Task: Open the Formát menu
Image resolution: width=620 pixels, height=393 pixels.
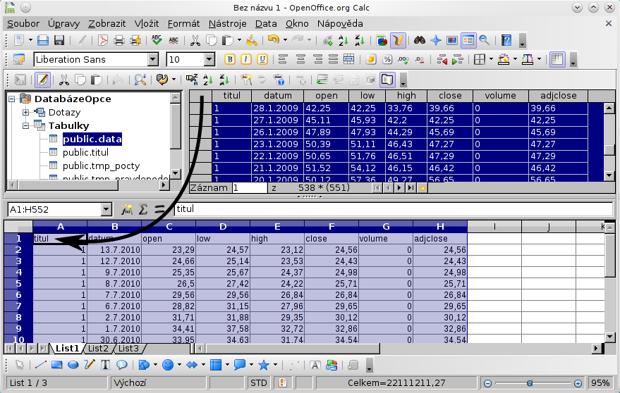Action: click(x=183, y=23)
